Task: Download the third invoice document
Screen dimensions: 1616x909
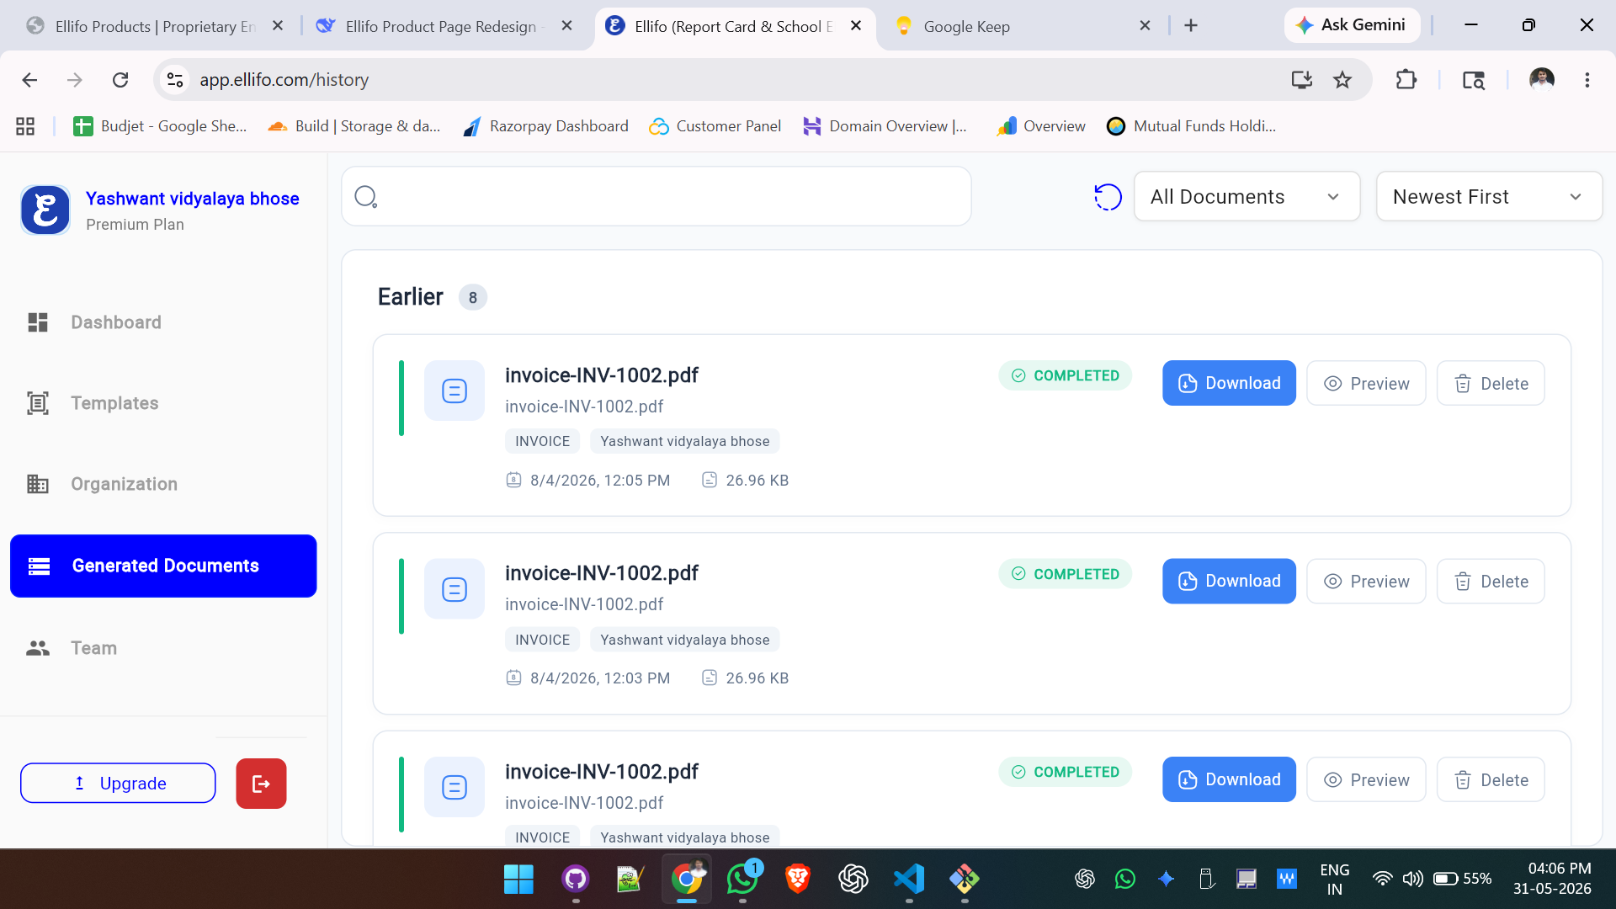Action: point(1229,779)
